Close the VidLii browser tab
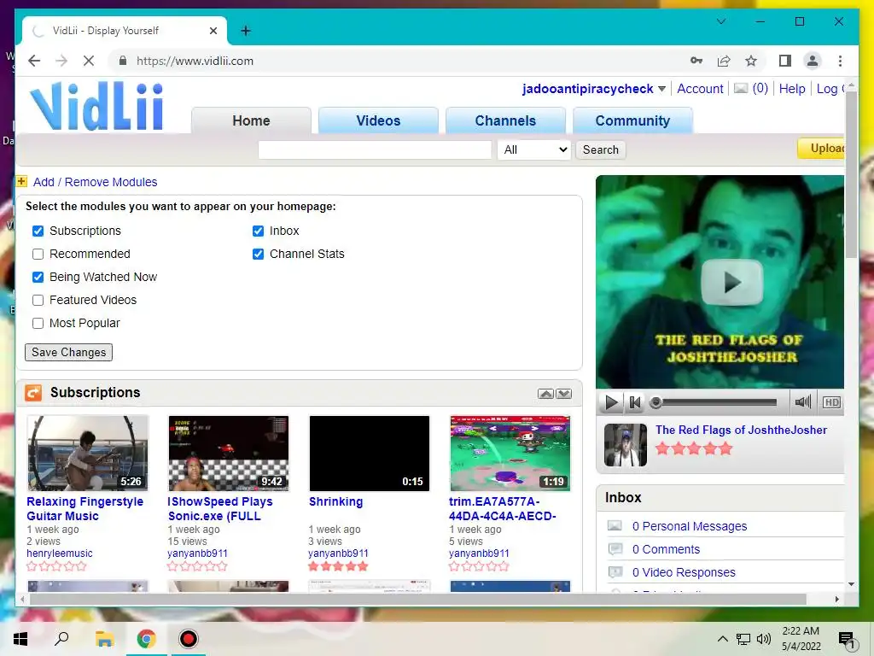Image resolution: width=874 pixels, height=656 pixels. click(x=213, y=31)
